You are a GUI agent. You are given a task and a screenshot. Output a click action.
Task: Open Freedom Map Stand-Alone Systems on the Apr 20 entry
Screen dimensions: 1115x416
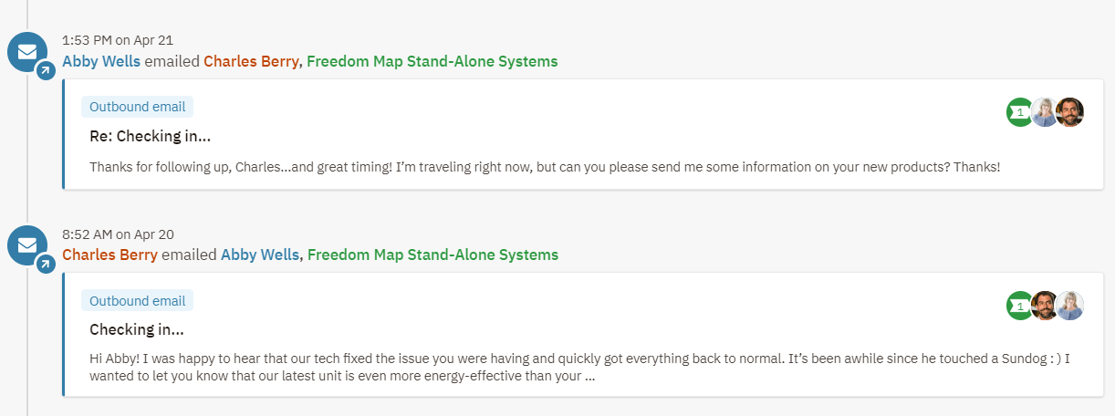tap(432, 255)
